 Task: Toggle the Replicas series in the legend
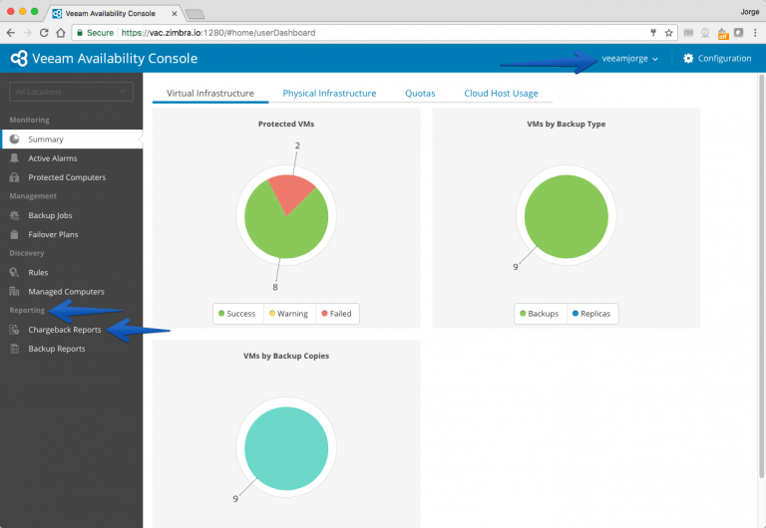coord(591,314)
